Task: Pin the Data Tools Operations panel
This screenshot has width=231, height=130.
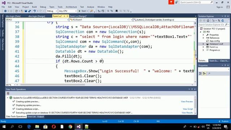Action: point(192,89)
